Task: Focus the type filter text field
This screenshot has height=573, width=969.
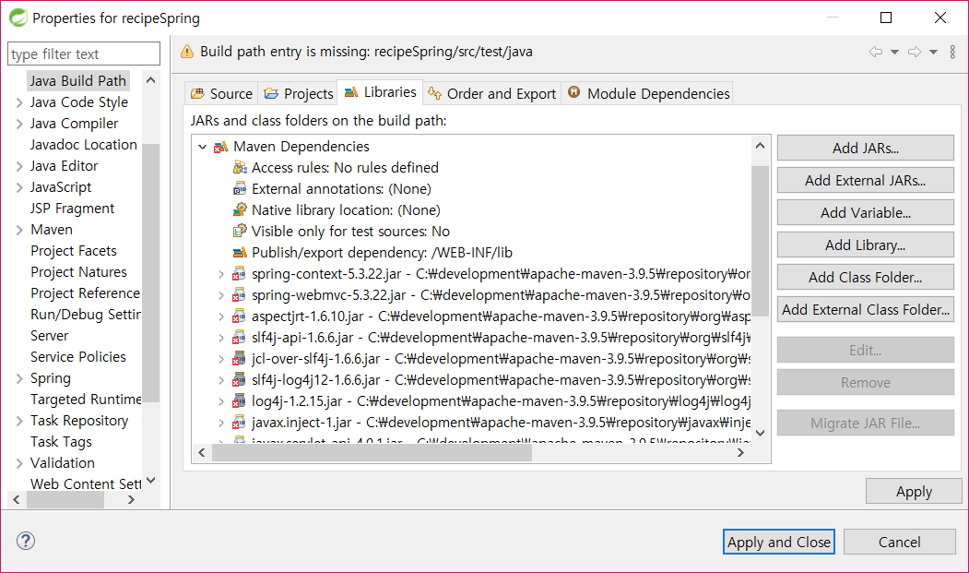Action: pyautogui.click(x=84, y=54)
